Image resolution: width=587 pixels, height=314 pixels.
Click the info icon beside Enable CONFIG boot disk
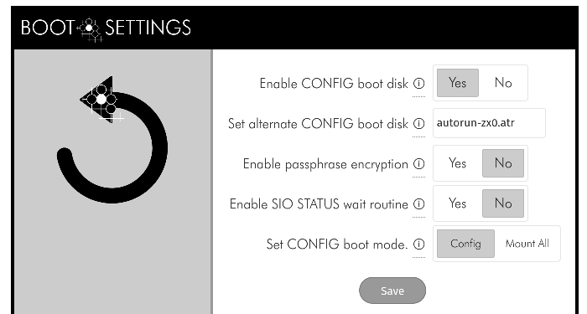(419, 84)
